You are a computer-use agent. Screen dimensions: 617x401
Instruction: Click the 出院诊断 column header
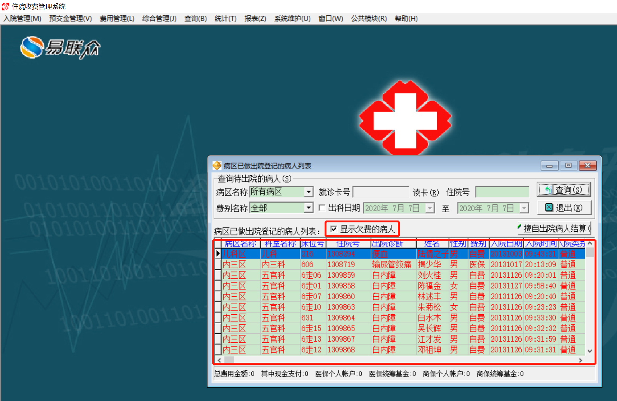pos(393,244)
